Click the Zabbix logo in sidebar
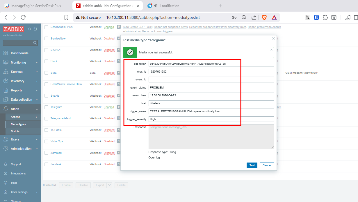Viewport: 358px width, 202px height. (x=13, y=29)
